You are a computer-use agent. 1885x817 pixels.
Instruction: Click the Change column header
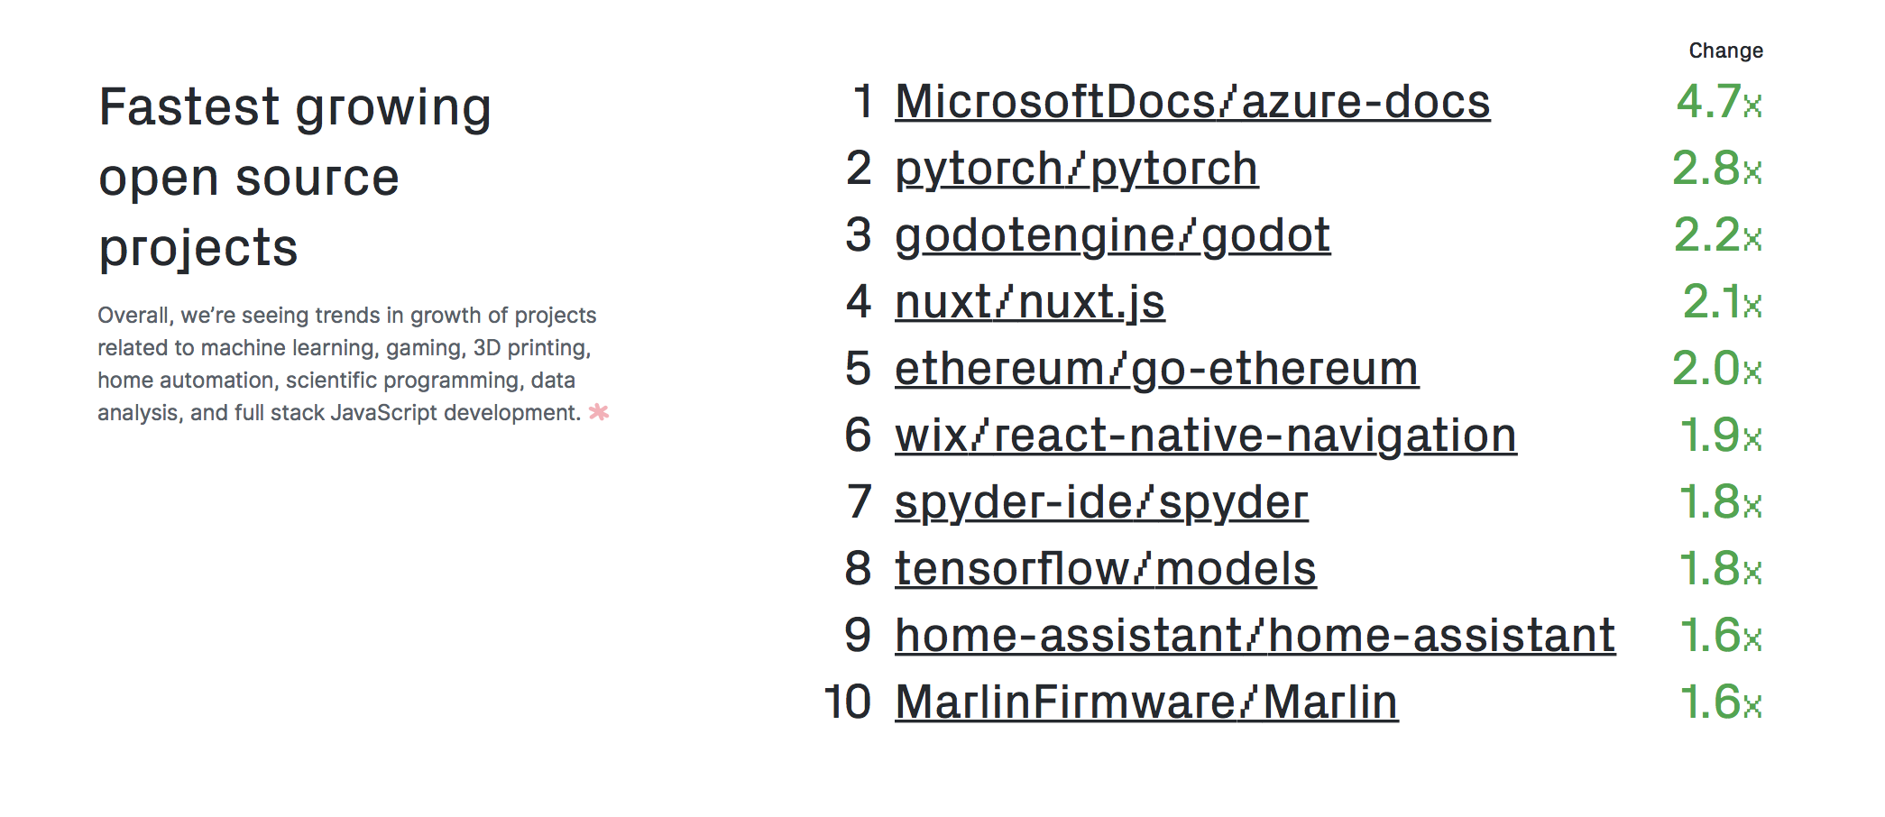tap(1725, 50)
